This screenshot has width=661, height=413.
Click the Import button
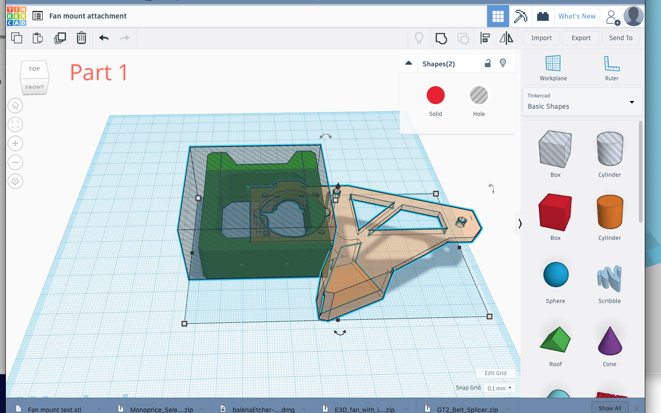tap(542, 38)
